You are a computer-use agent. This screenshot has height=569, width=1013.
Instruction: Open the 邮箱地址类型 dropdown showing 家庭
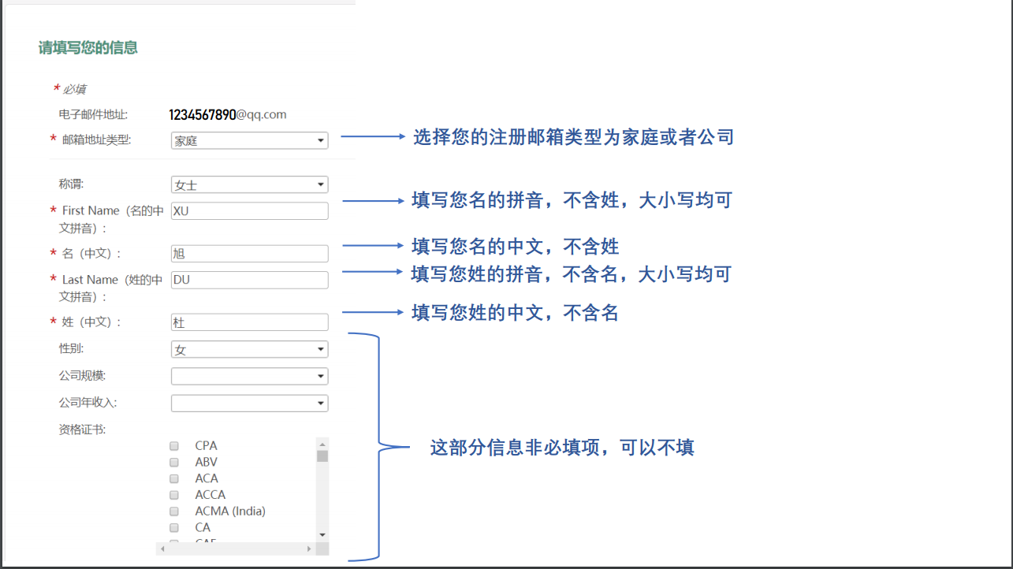pyautogui.click(x=249, y=141)
